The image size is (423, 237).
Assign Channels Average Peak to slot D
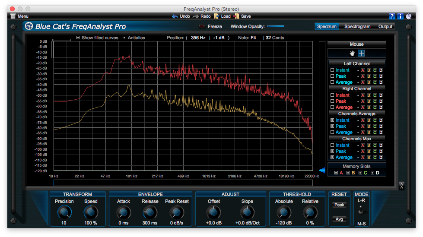[x=381, y=126]
